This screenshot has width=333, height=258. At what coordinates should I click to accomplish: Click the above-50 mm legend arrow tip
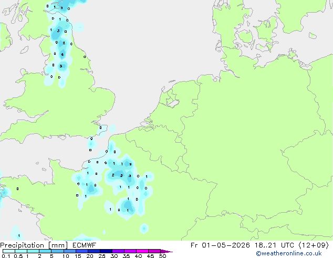pyautogui.click(x=166, y=251)
